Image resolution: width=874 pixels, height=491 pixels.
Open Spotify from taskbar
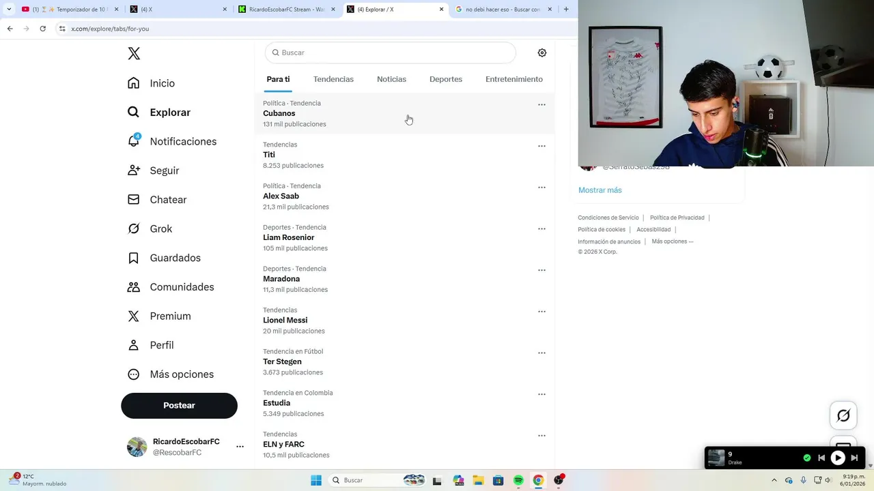[518, 480]
